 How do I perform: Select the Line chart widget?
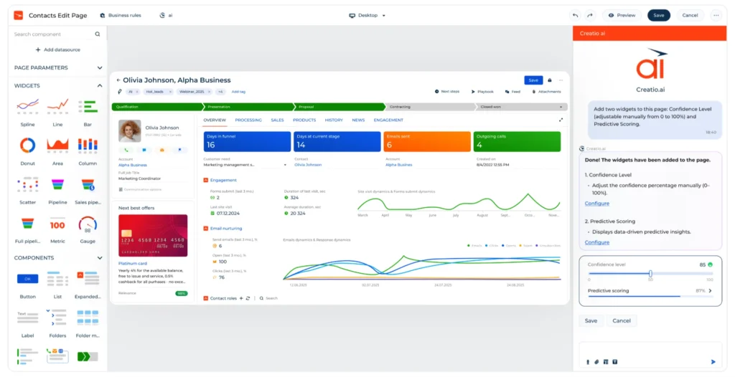point(57,112)
